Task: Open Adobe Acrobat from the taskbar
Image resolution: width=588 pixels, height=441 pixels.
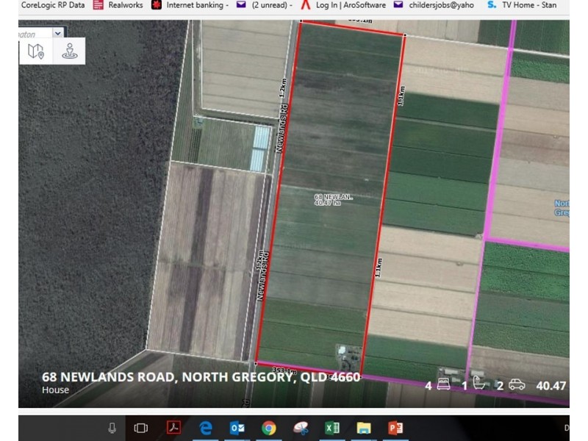Action: (173, 427)
